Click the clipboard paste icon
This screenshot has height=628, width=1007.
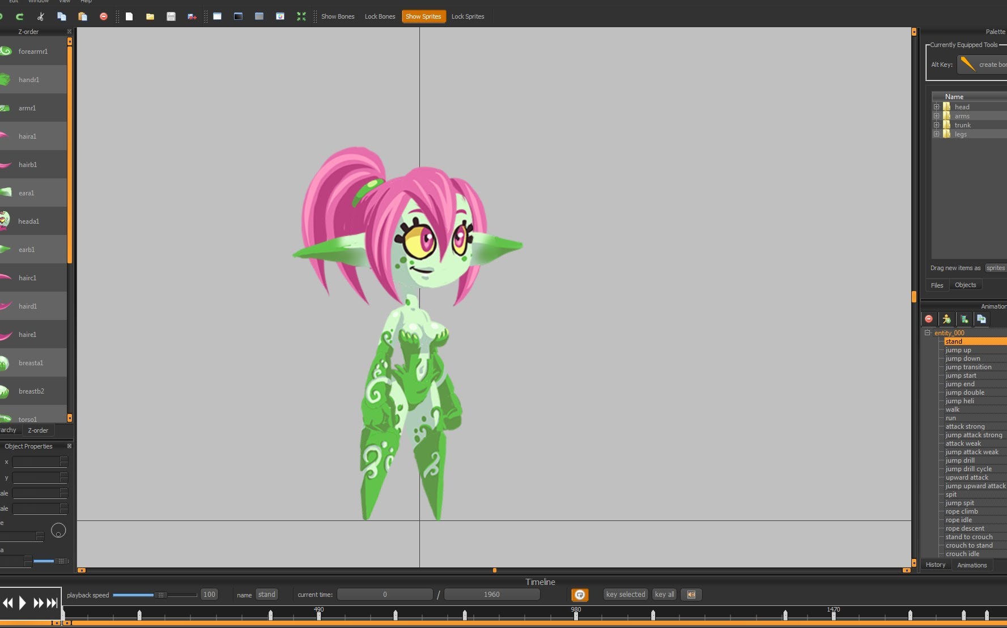point(83,16)
